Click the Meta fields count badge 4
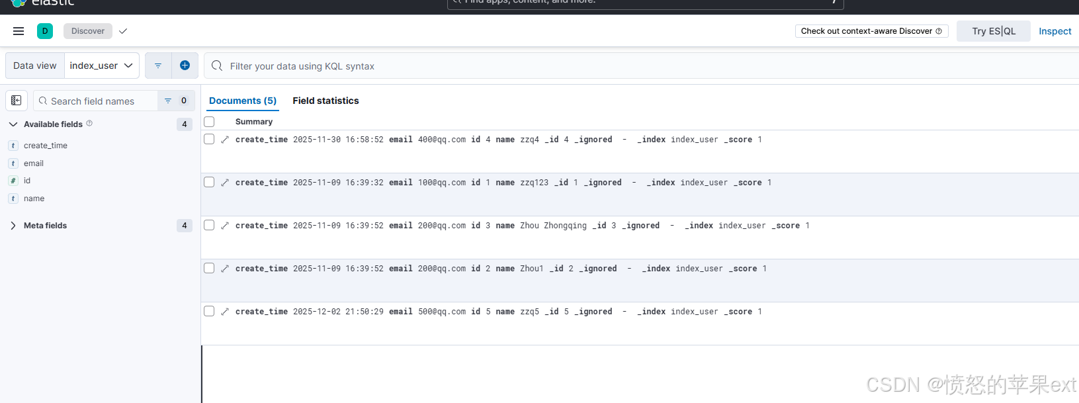This screenshot has height=403, width=1079. [x=185, y=226]
